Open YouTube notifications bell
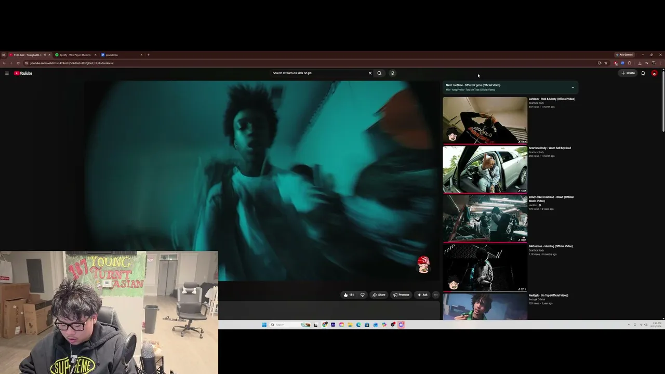This screenshot has height=374, width=665. [x=643, y=73]
